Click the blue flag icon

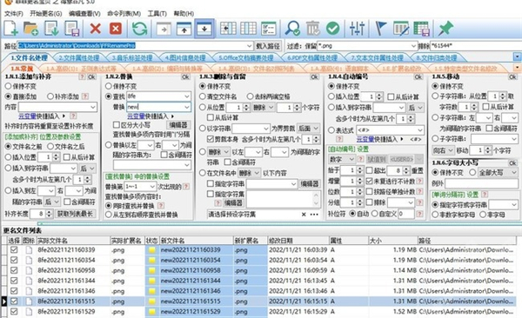[380, 29]
